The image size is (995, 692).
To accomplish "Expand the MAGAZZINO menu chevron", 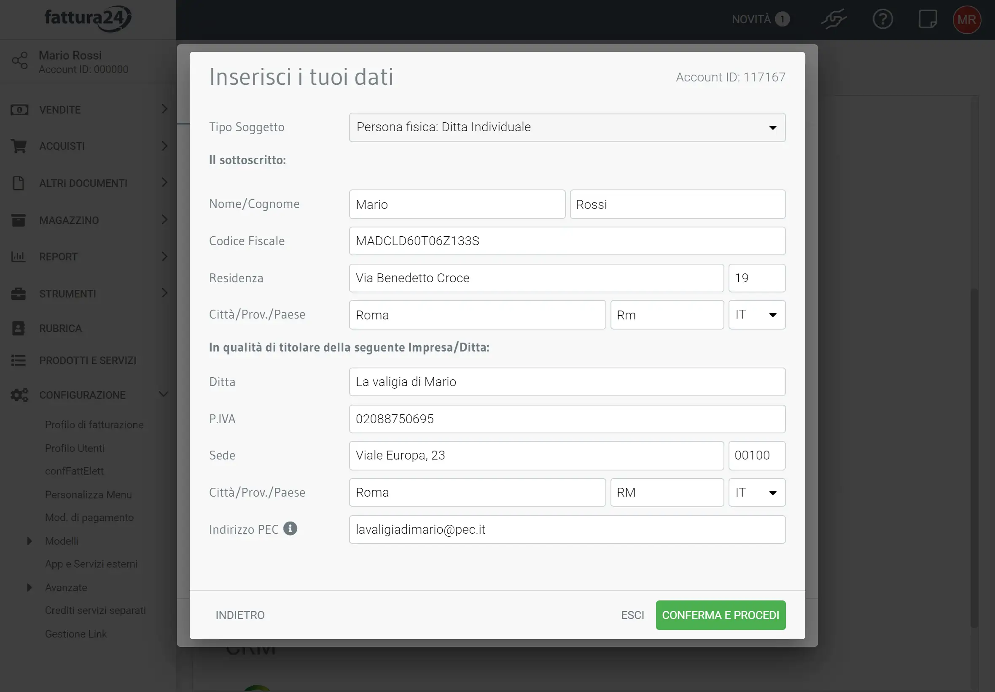I will [x=164, y=219].
